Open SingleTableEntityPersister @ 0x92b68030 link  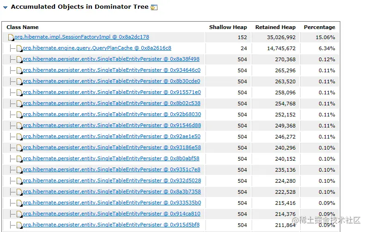tap(111, 114)
